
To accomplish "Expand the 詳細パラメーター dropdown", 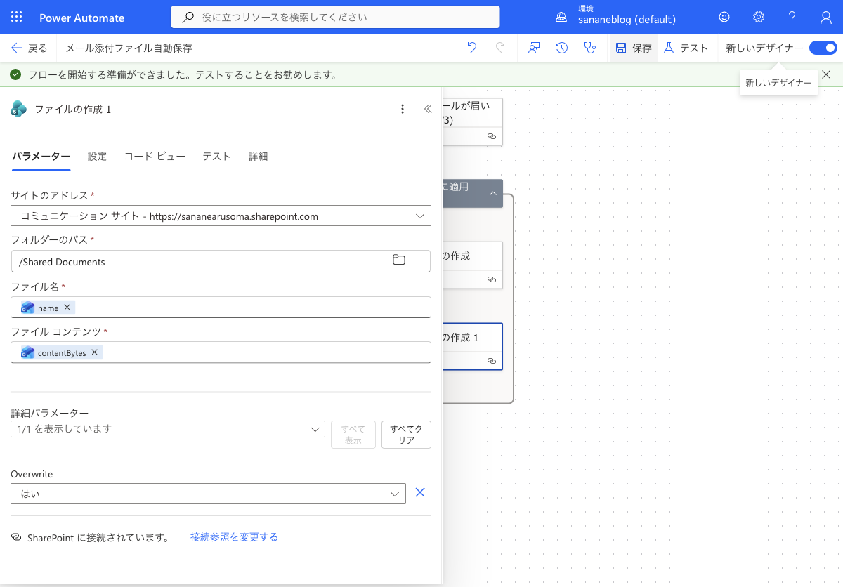I will click(168, 429).
